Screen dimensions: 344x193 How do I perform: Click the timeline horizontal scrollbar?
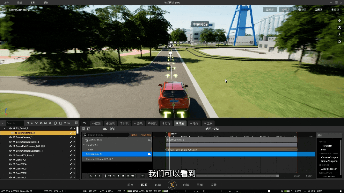(x=237, y=176)
